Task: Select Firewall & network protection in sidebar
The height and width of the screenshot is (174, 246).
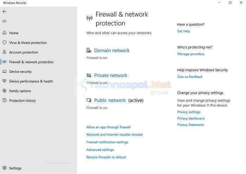Action: coord(31,62)
